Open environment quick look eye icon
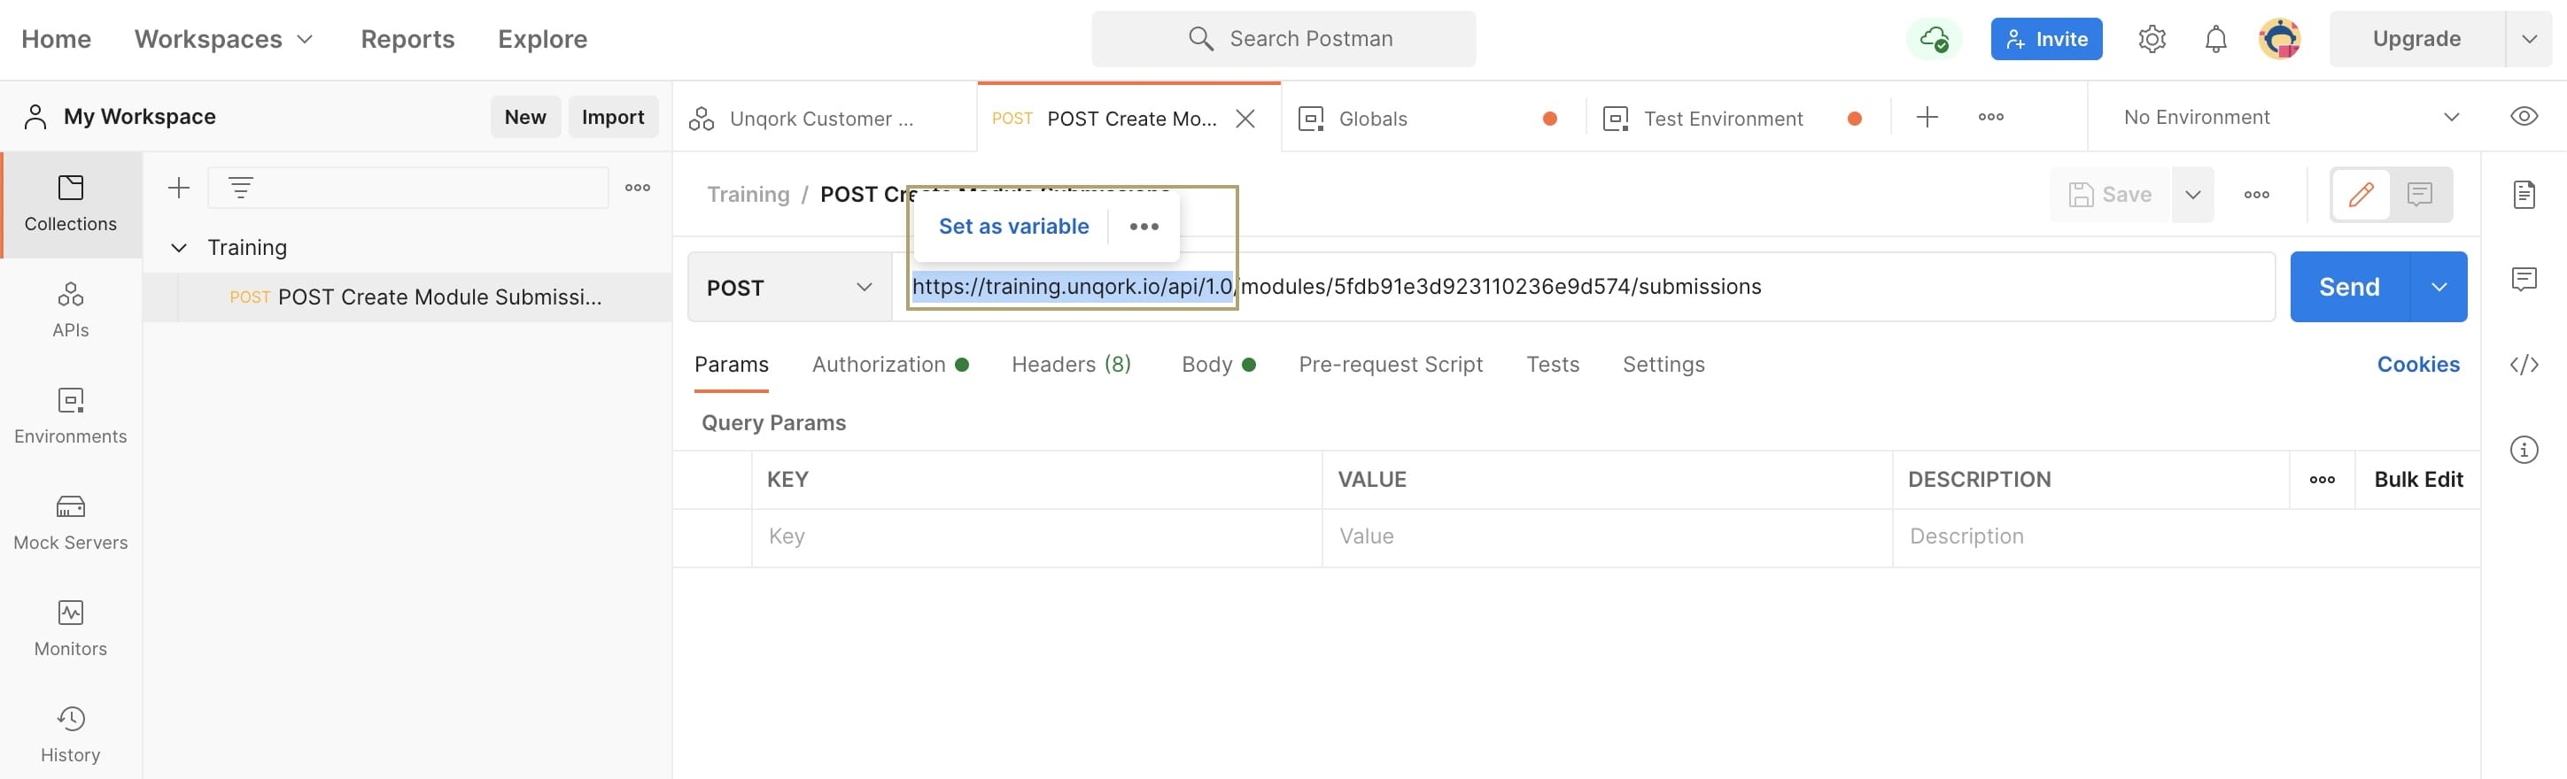This screenshot has height=779, width=2567. coord(2524,117)
